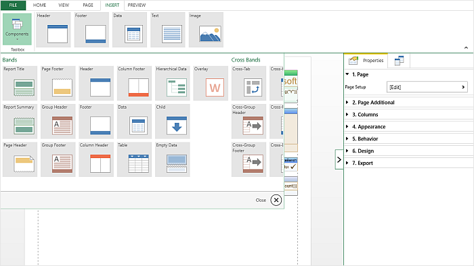Open the dictionary tab beside Properties
This screenshot has height=266, width=474.
399,61
